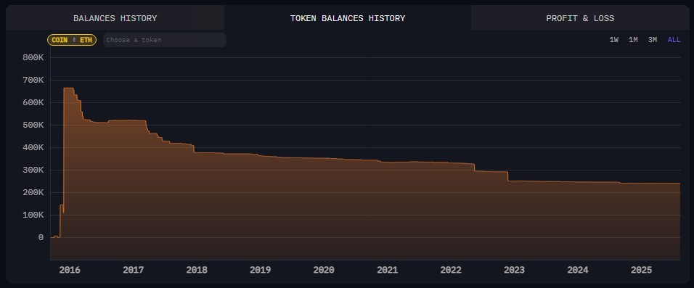Click the 2018 year marker on the axis

[x=197, y=270]
